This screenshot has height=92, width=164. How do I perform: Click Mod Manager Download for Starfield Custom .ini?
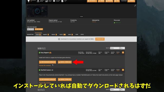[47, 79]
